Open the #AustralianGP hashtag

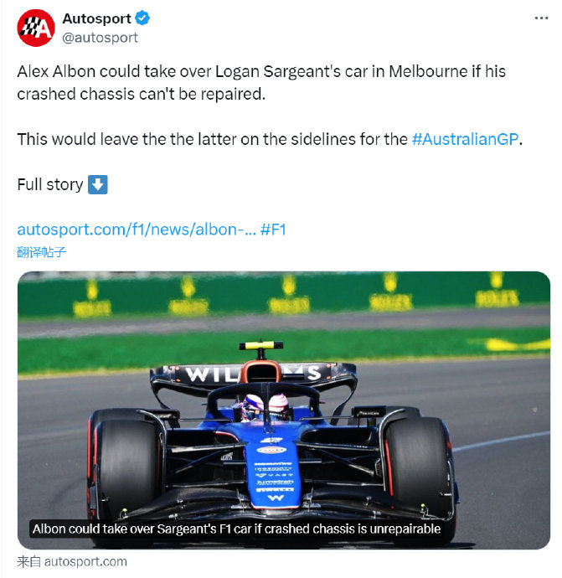465,139
